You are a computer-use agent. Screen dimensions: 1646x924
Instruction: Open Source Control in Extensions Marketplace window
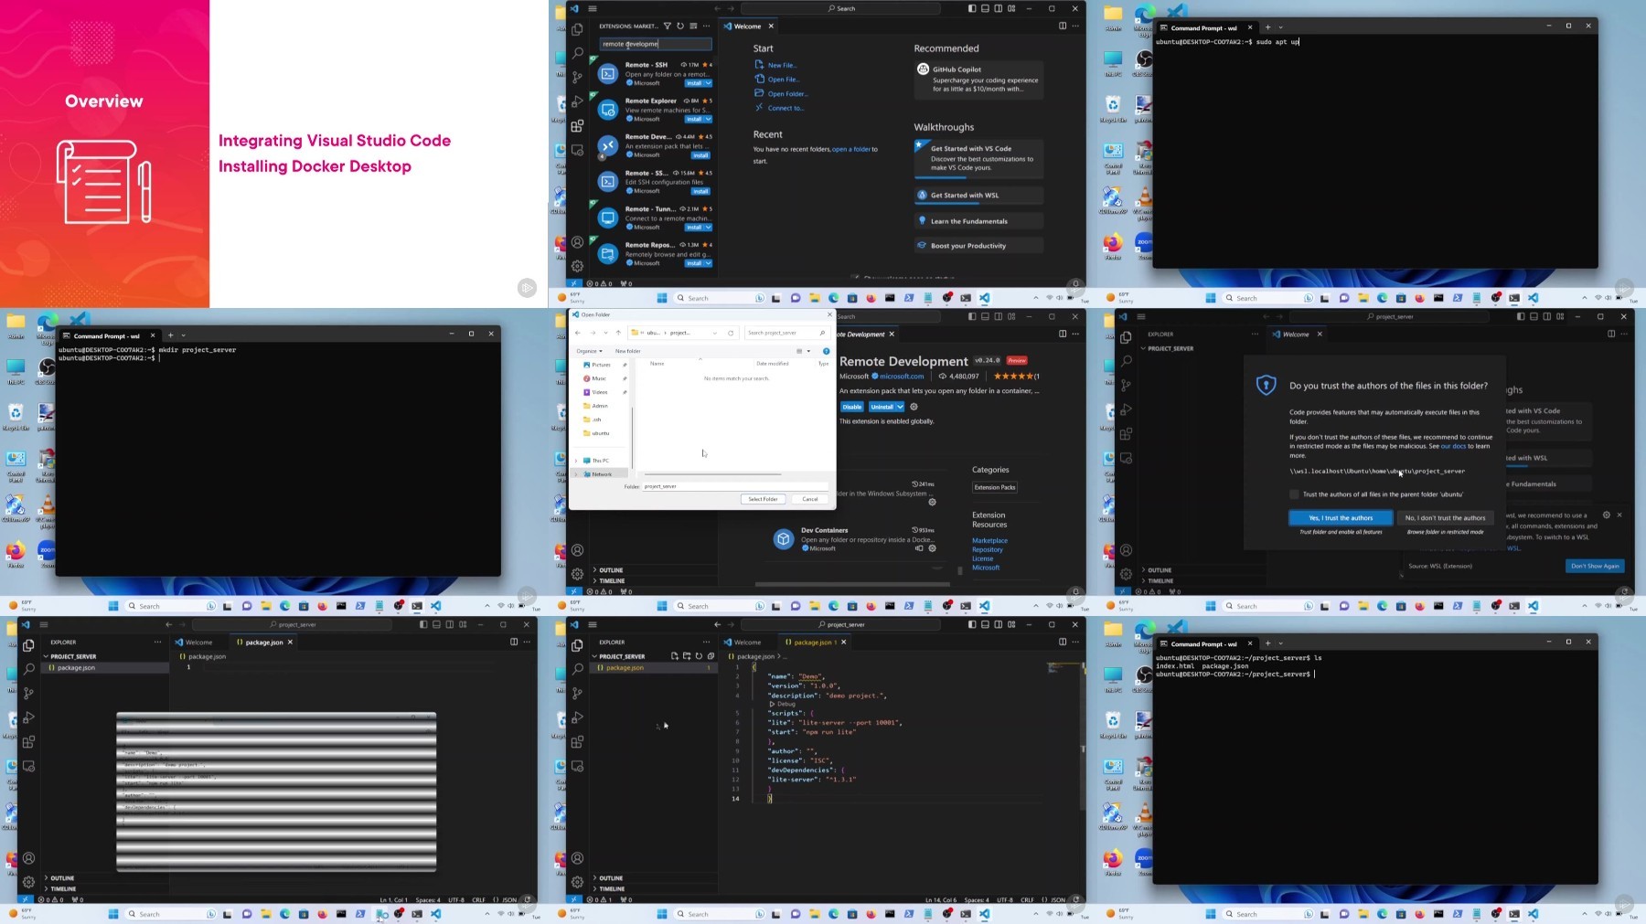pos(577,78)
